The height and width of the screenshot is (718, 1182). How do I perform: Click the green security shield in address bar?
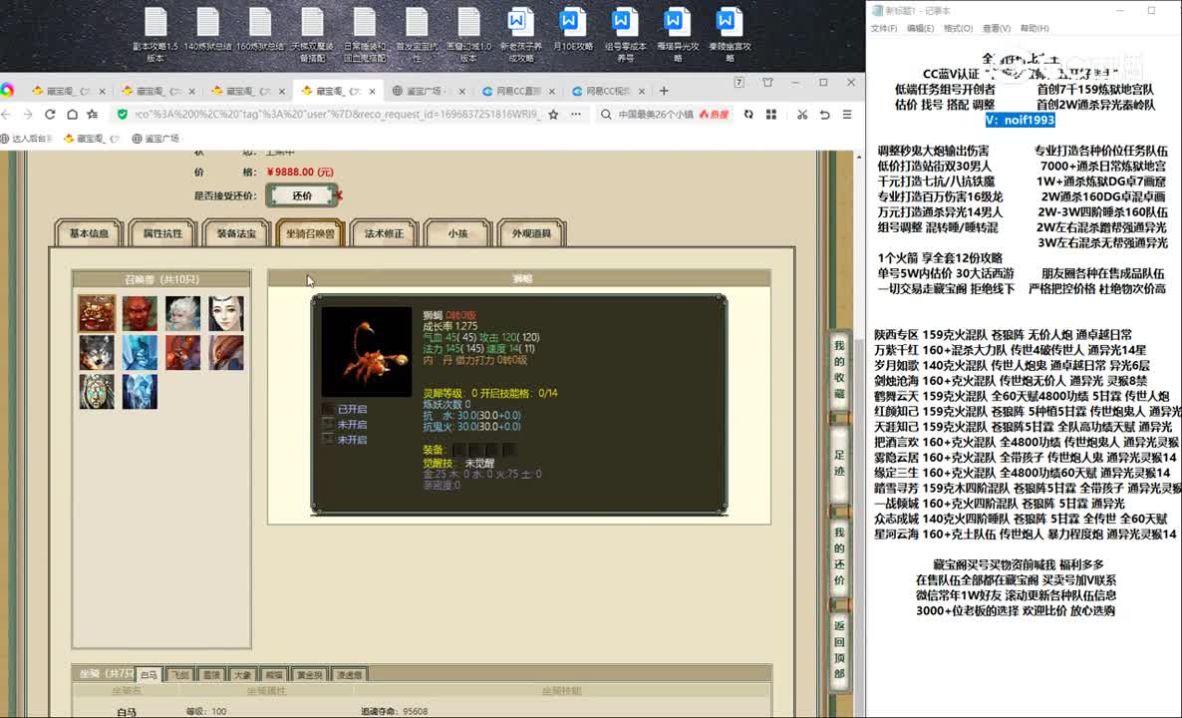pos(123,115)
